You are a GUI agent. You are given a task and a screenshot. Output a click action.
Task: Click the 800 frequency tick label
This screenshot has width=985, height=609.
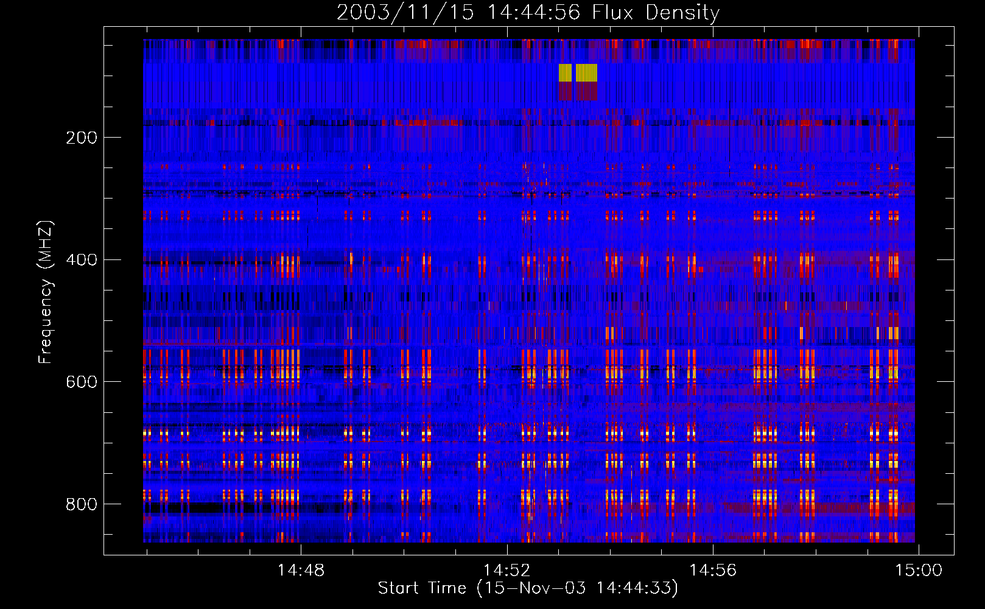pyautogui.click(x=82, y=504)
